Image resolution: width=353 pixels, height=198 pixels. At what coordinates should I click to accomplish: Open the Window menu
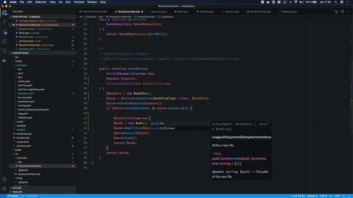pos(92,2)
